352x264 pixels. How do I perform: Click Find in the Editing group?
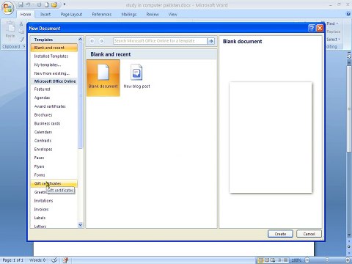click(332, 23)
